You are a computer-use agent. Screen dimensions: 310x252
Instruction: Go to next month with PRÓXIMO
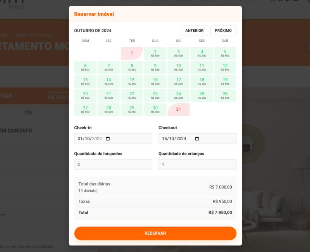pyautogui.click(x=223, y=31)
